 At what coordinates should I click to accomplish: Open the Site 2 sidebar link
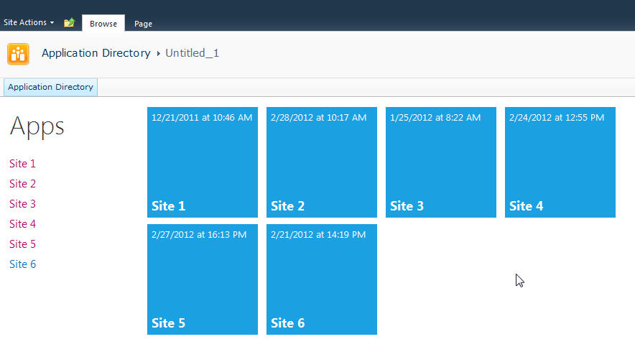23,184
